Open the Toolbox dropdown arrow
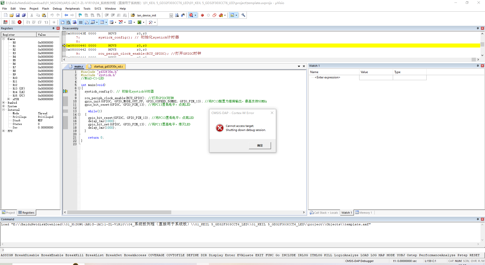This screenshot has height=265, width=485. [x=155, y=22]
